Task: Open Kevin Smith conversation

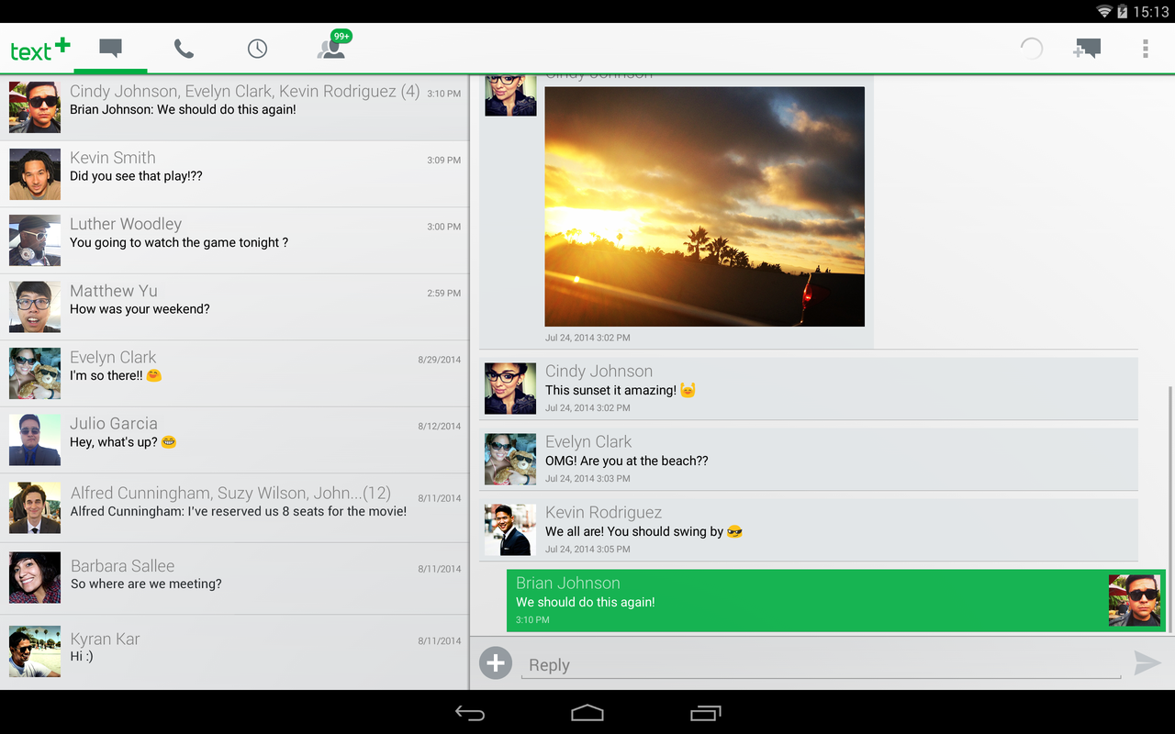Action: pos(235,174)
